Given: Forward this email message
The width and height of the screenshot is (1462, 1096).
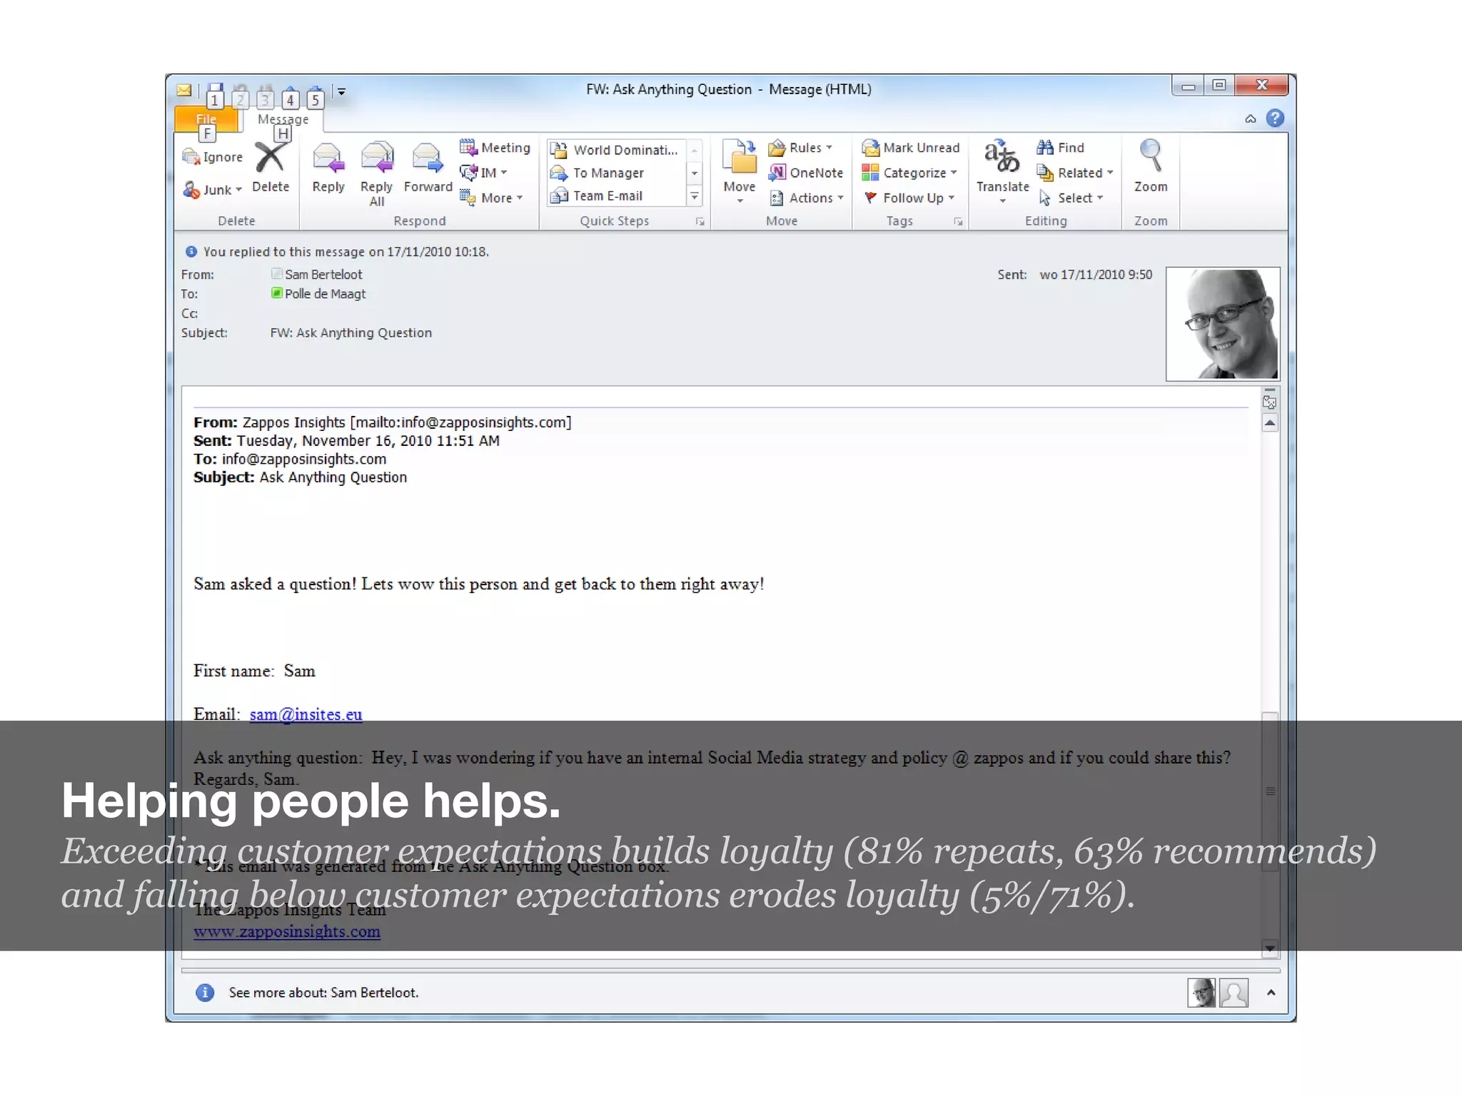Looking at the screenshot, I should coord(428,168).
